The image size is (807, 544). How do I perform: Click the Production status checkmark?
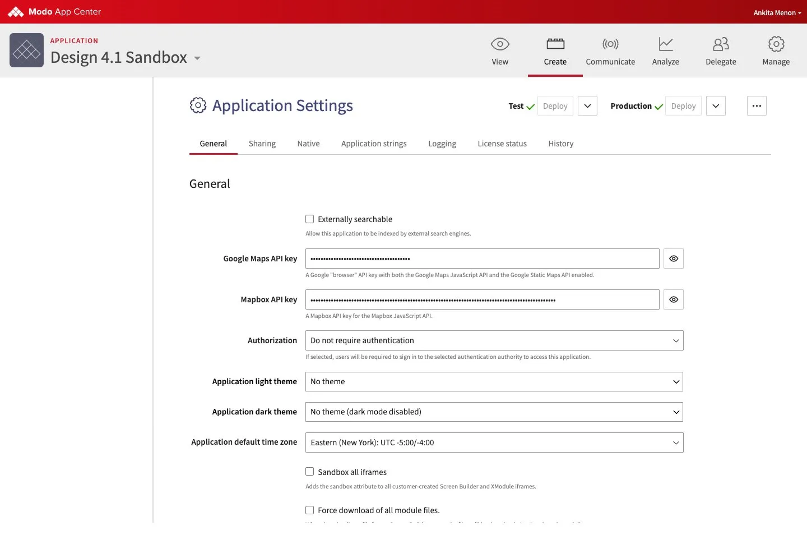tap(658, 107)
